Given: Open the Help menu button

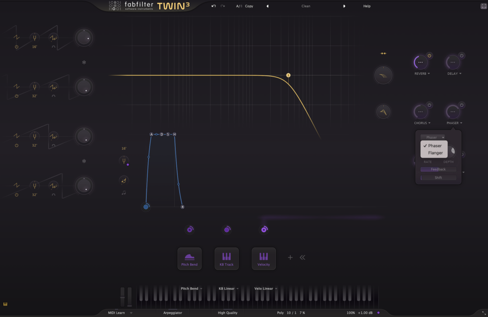Looking at the screenshot, I should pyautogui.click(x=366, y=6).
